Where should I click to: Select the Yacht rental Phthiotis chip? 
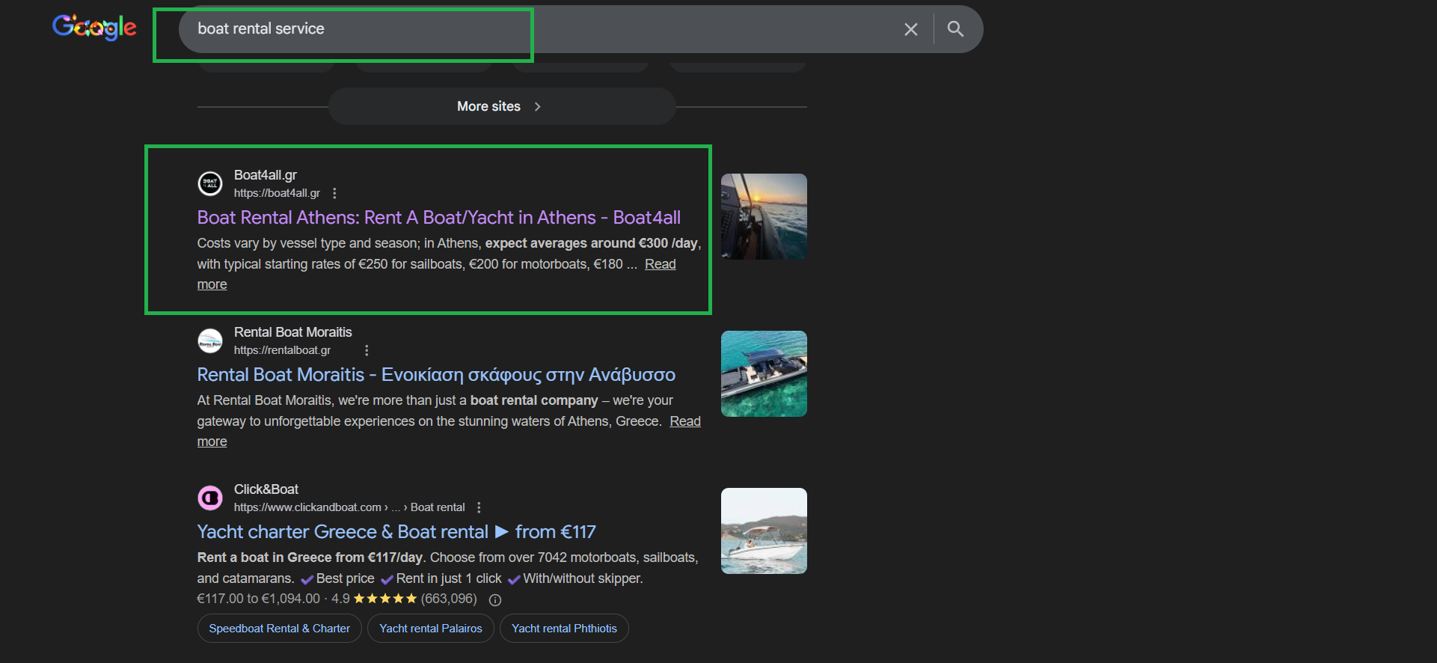(564, 629)
